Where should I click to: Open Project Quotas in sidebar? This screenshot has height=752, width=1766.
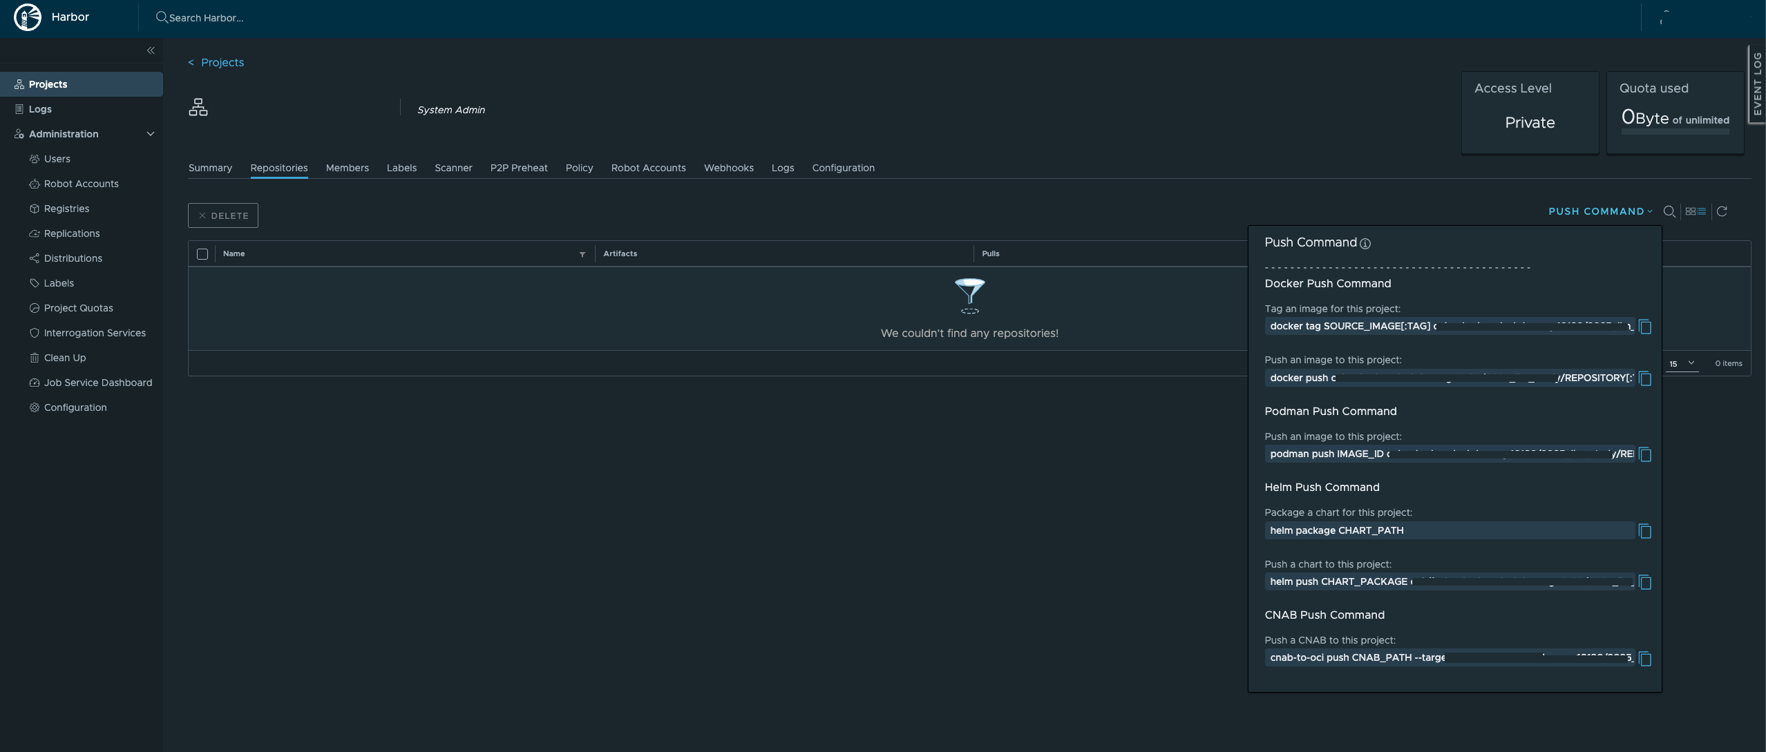[78, 308]
